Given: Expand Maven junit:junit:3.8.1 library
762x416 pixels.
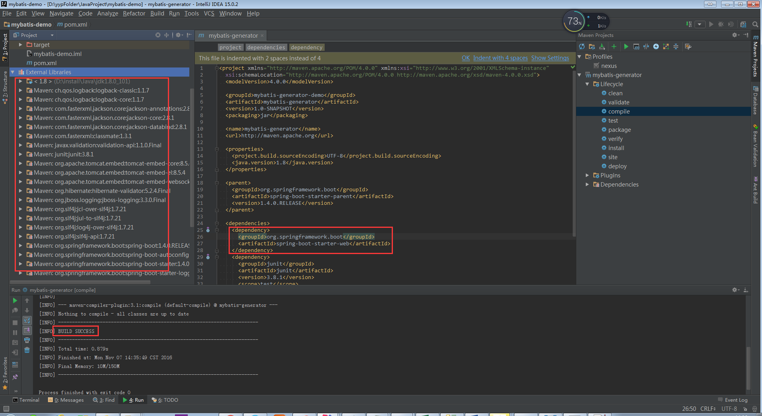Looking at the screenshot, I should pos(20,154).
